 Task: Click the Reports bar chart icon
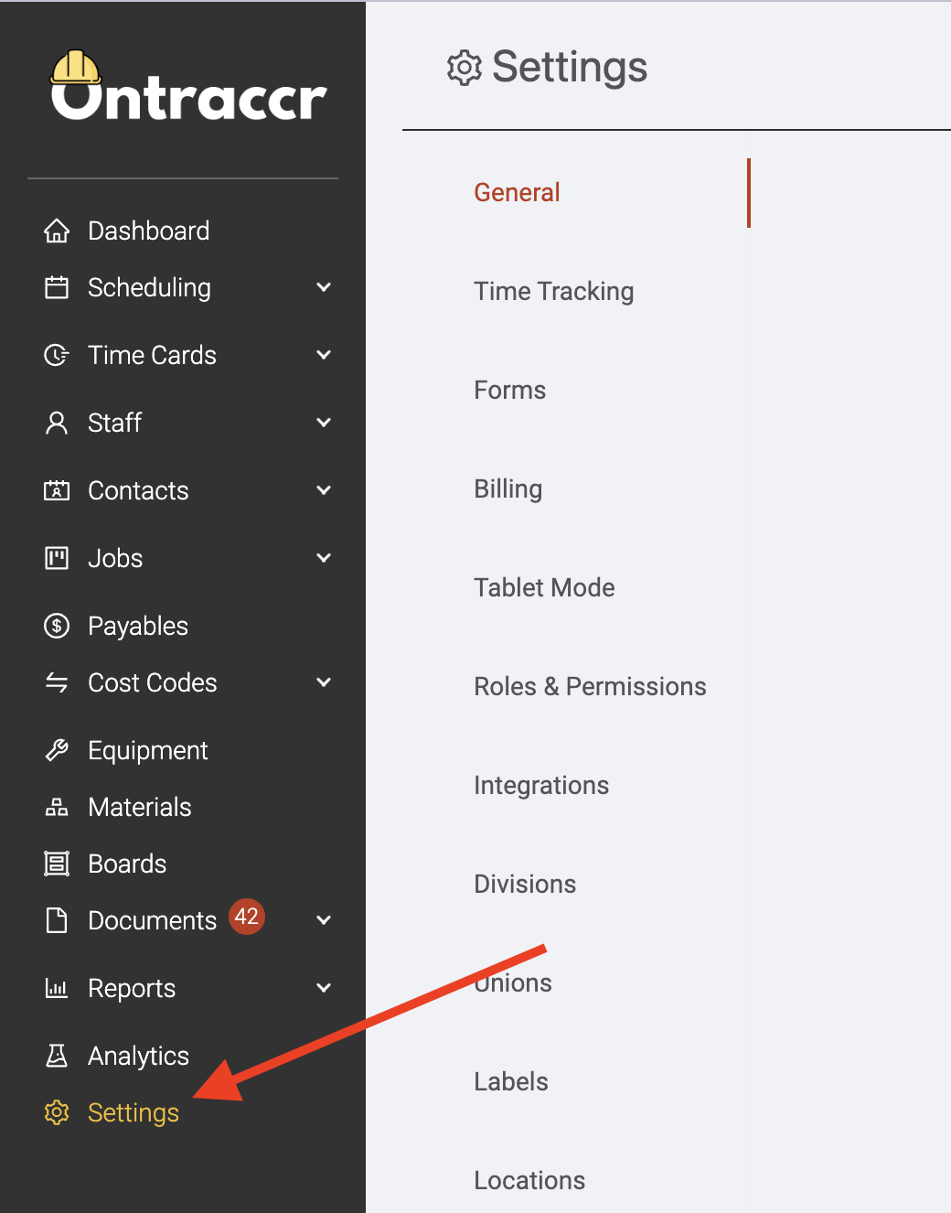pyautogui.click(x=57, y=988)
